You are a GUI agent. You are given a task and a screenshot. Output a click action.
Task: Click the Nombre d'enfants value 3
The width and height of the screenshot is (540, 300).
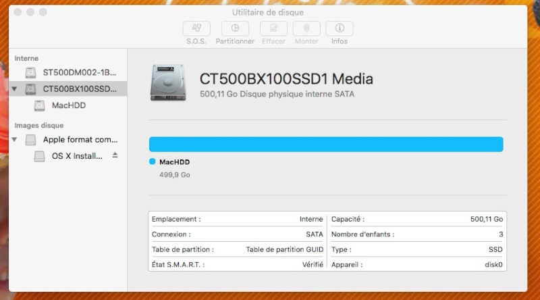(501, 234)
